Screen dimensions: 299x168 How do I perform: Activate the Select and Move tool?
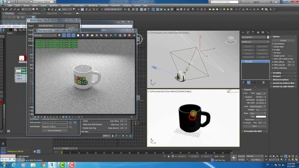[49, 9]
